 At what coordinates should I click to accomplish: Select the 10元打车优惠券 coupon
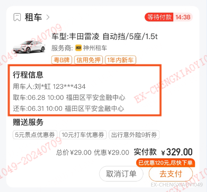point(83,135)
